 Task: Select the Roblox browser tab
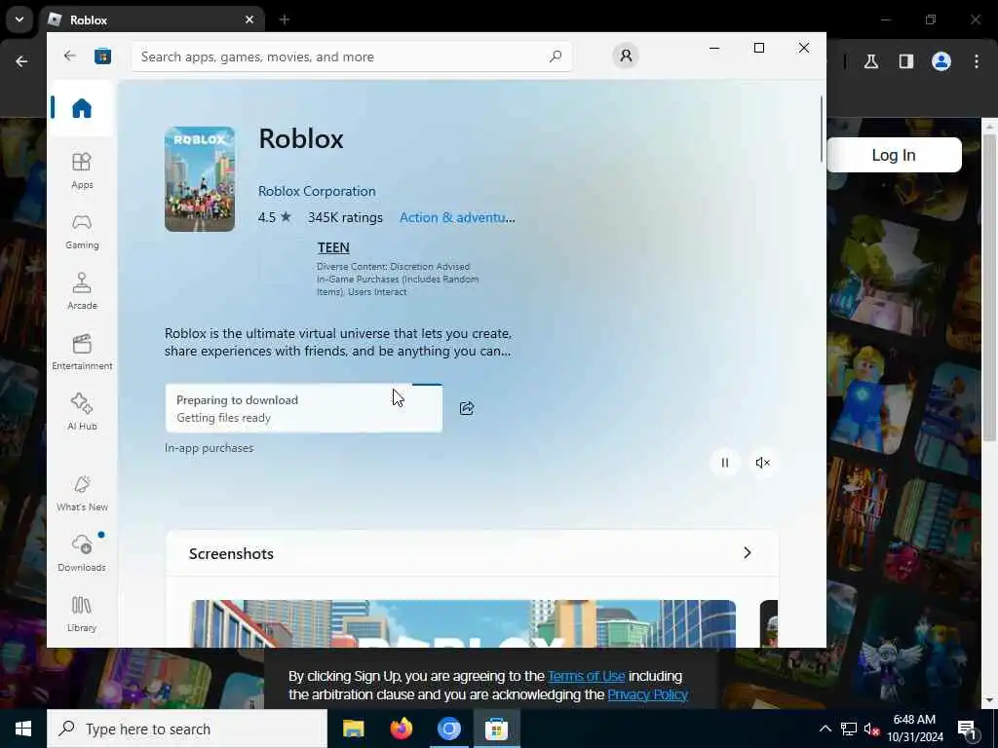[x=153, y=19]
